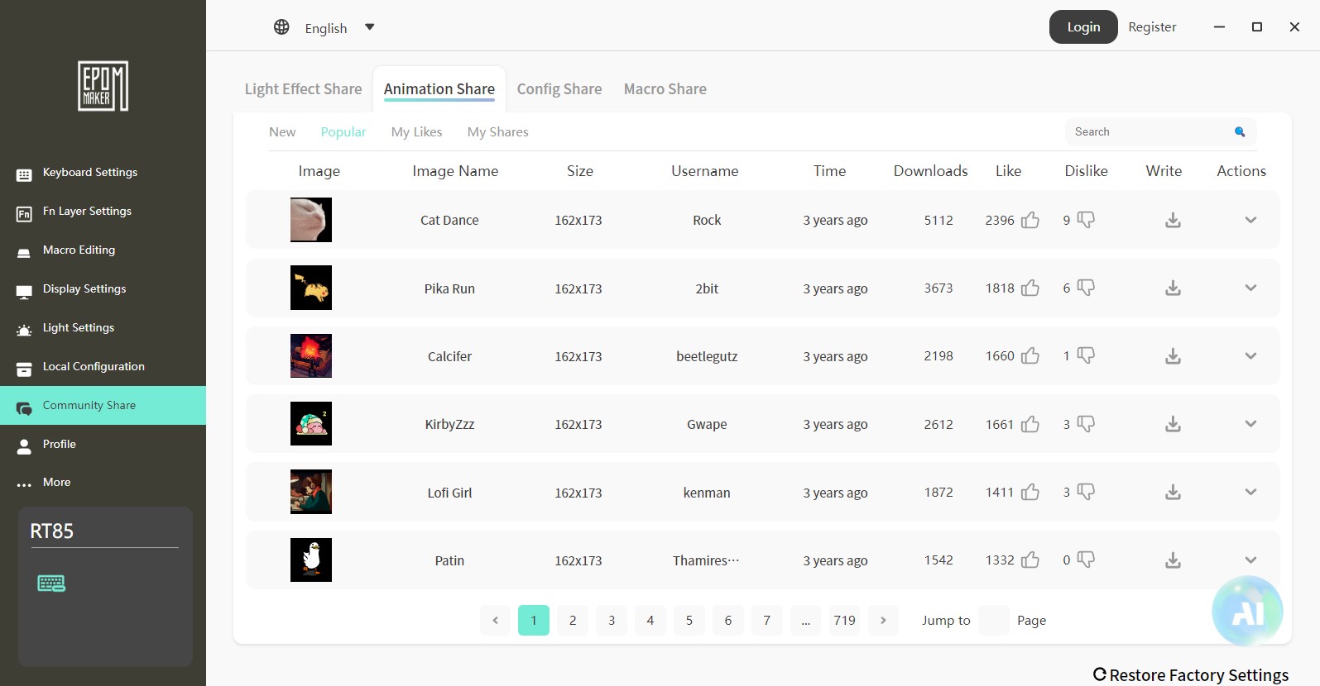Click the Epomaker logo
This screenshot has width=1320, height=686.
103,86
